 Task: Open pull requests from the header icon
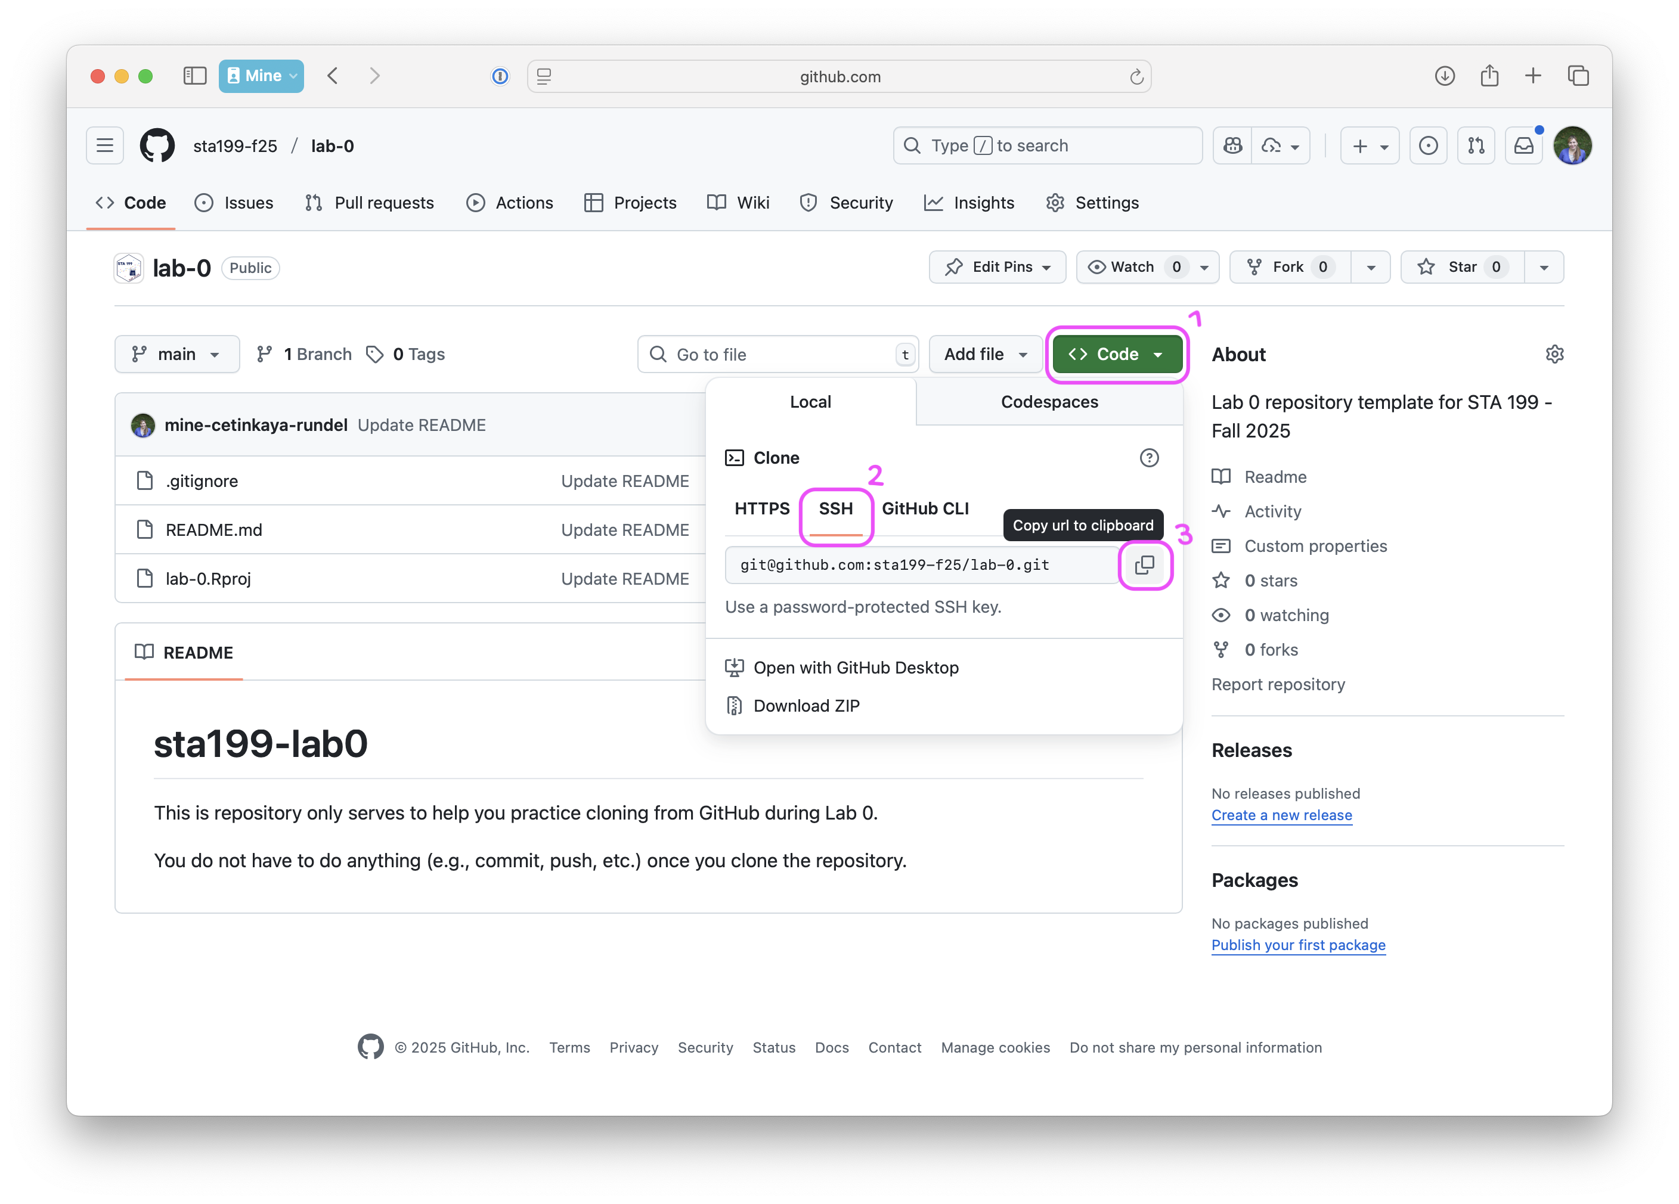[1476, 145]
